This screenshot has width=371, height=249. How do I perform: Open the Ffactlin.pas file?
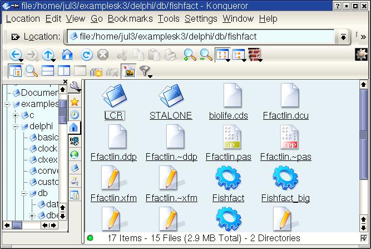(x=228, y=143)
